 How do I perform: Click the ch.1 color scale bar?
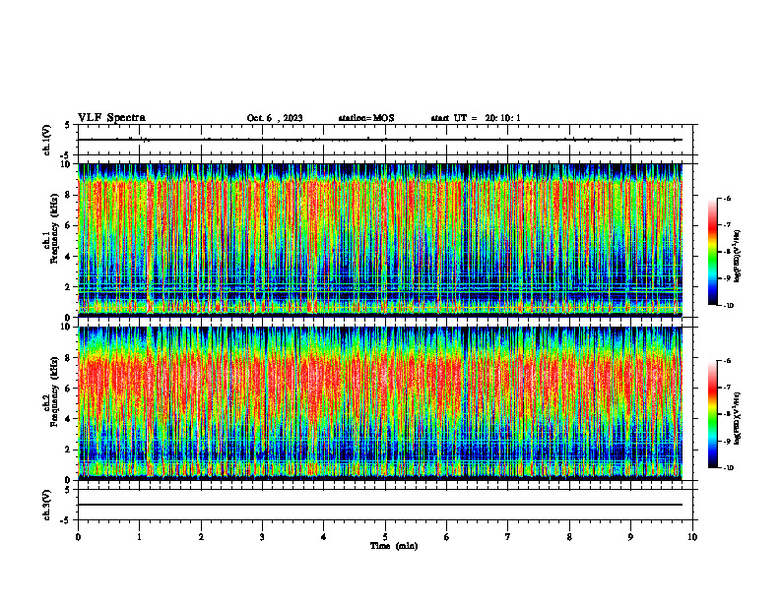point(712,252)
